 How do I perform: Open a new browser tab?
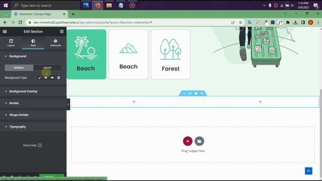[x=73, y=14]
